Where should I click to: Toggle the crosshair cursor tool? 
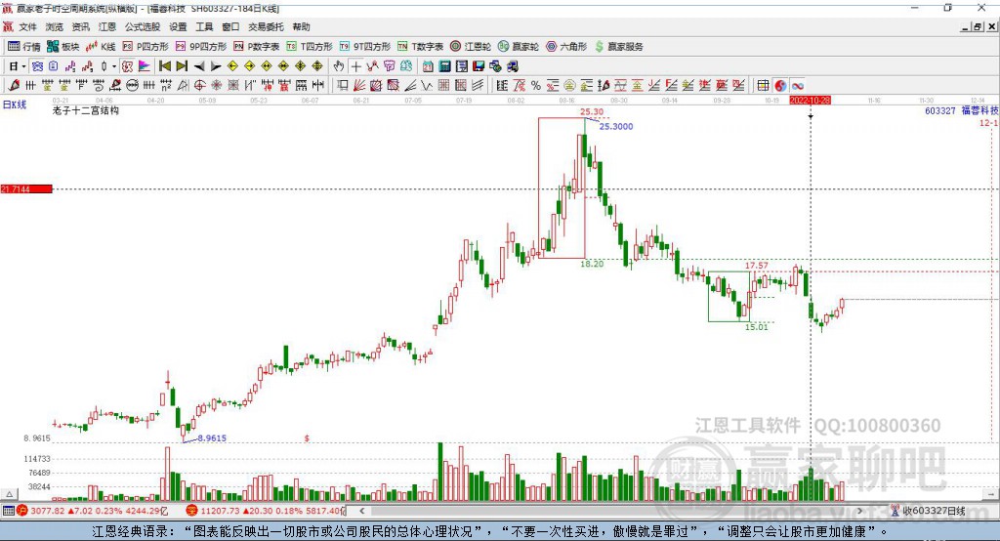pos(355,66)
